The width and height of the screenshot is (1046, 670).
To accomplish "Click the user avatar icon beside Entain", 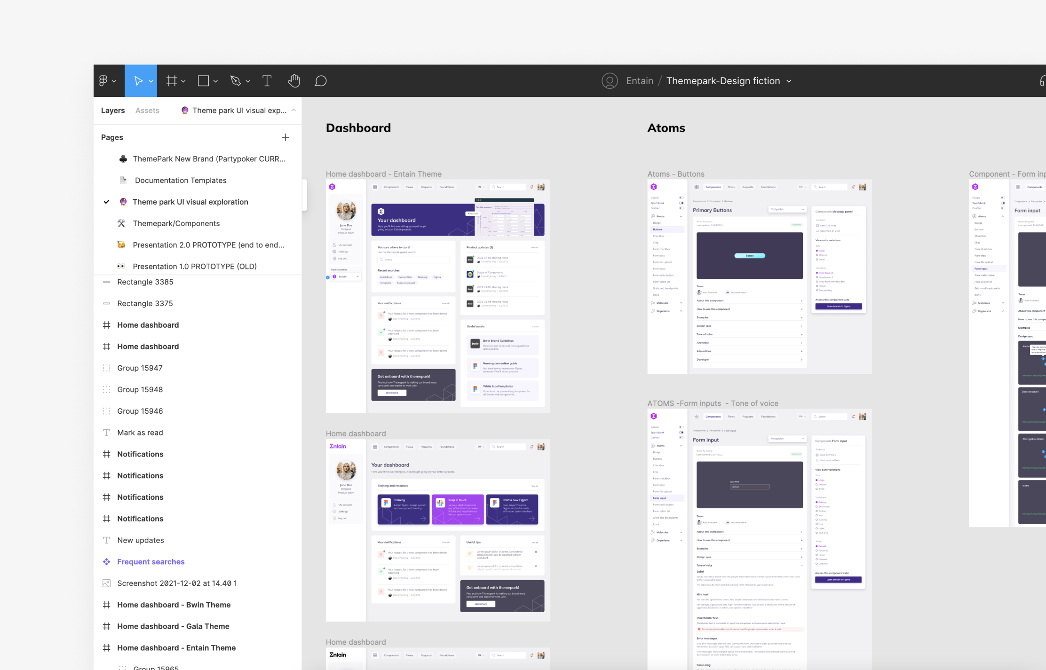I will click(610, 81).
